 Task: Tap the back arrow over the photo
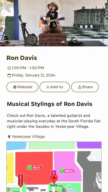point(8,8)
